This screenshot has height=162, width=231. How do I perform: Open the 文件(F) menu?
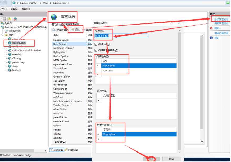click(x=3, y=9)
